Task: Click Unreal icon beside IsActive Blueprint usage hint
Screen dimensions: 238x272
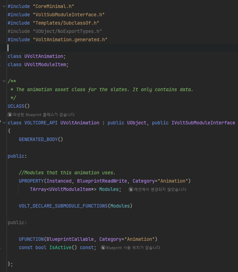Action: [x=103, y=248]
